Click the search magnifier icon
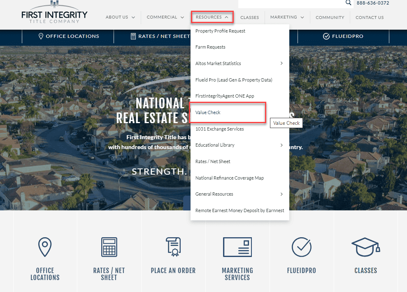This screenshot has width=407, height=292. (x=349, y=3)
